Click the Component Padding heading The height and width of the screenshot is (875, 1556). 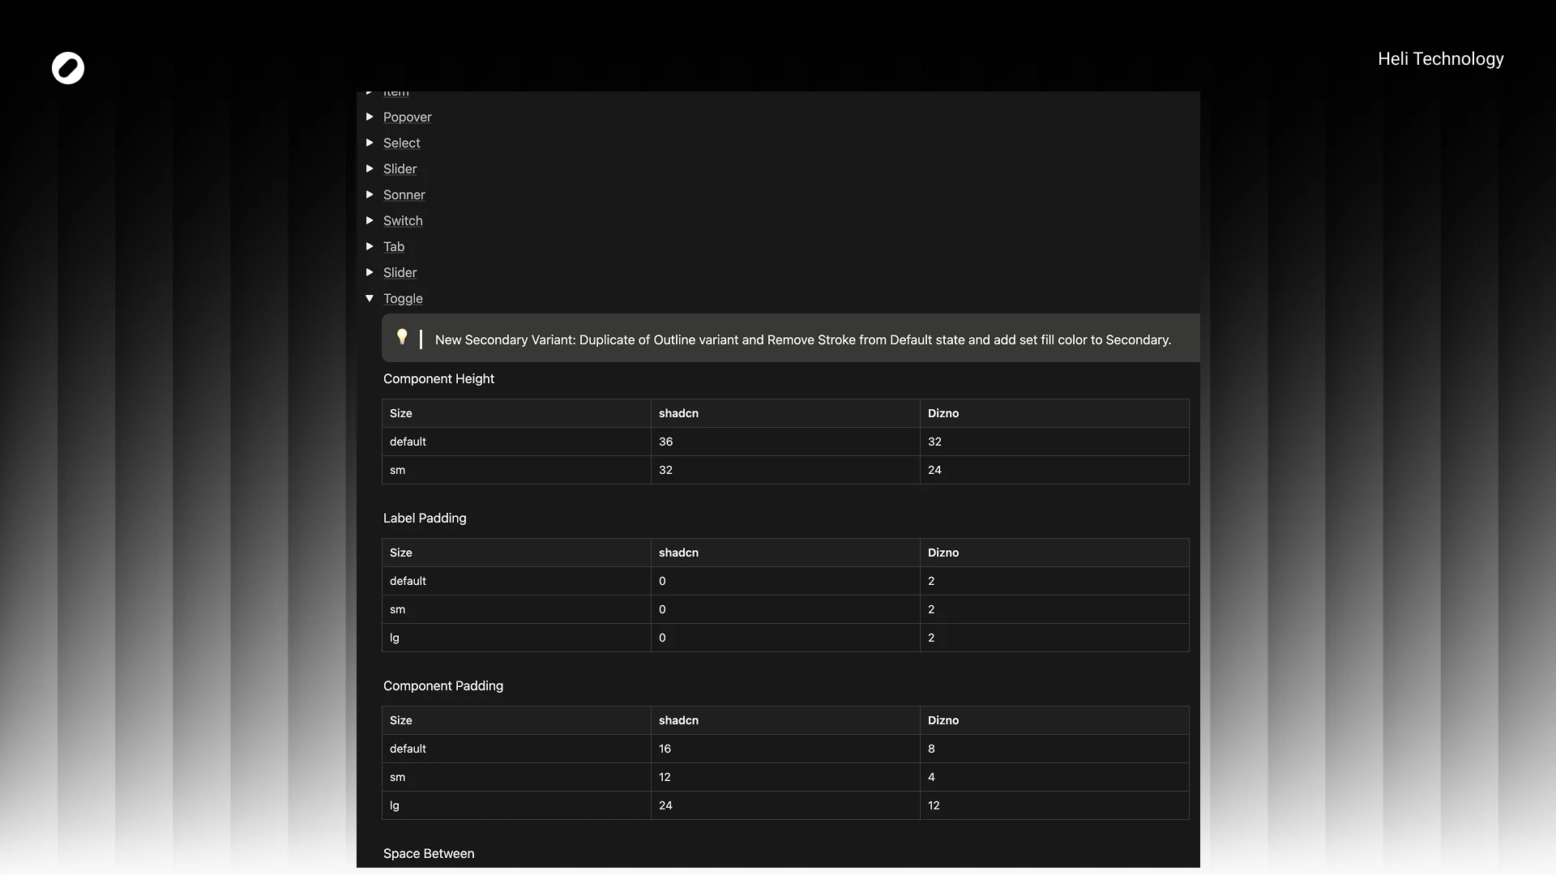click(x=443, y=686)
